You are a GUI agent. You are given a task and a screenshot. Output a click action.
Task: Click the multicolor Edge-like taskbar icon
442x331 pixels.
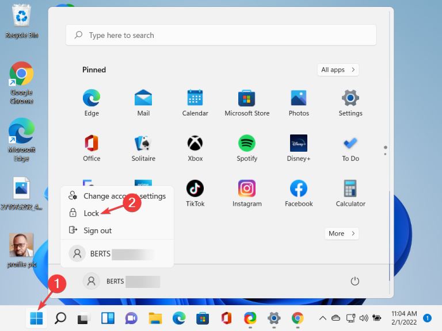tap(250, 318)
